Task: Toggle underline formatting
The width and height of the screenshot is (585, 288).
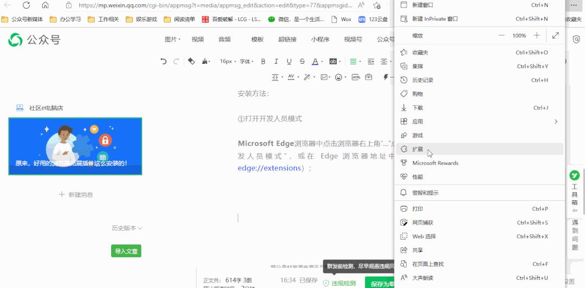Action: click(x=289, y=62)
